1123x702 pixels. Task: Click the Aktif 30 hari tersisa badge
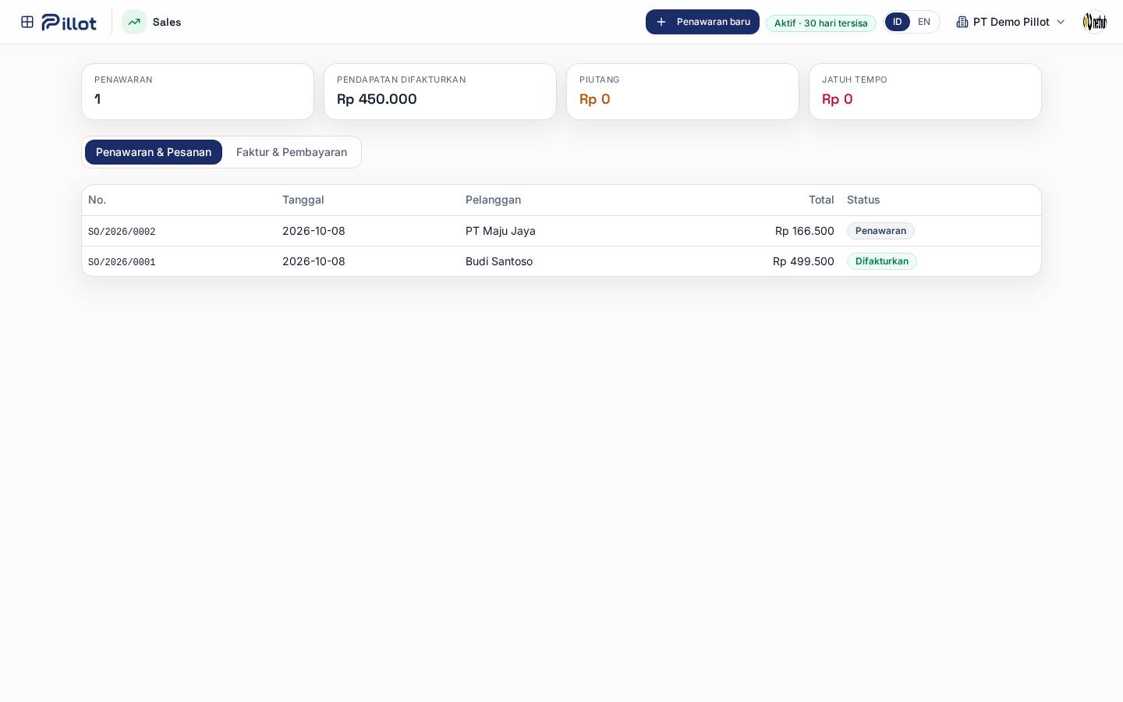tap(821, 23)
